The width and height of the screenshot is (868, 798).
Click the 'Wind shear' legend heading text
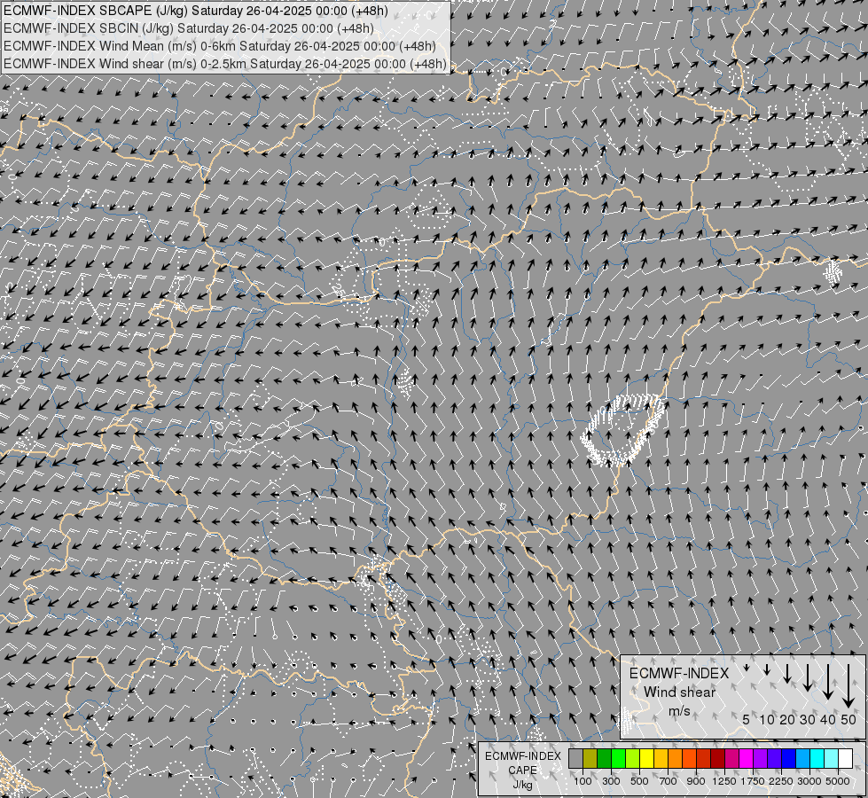(679, 692)
